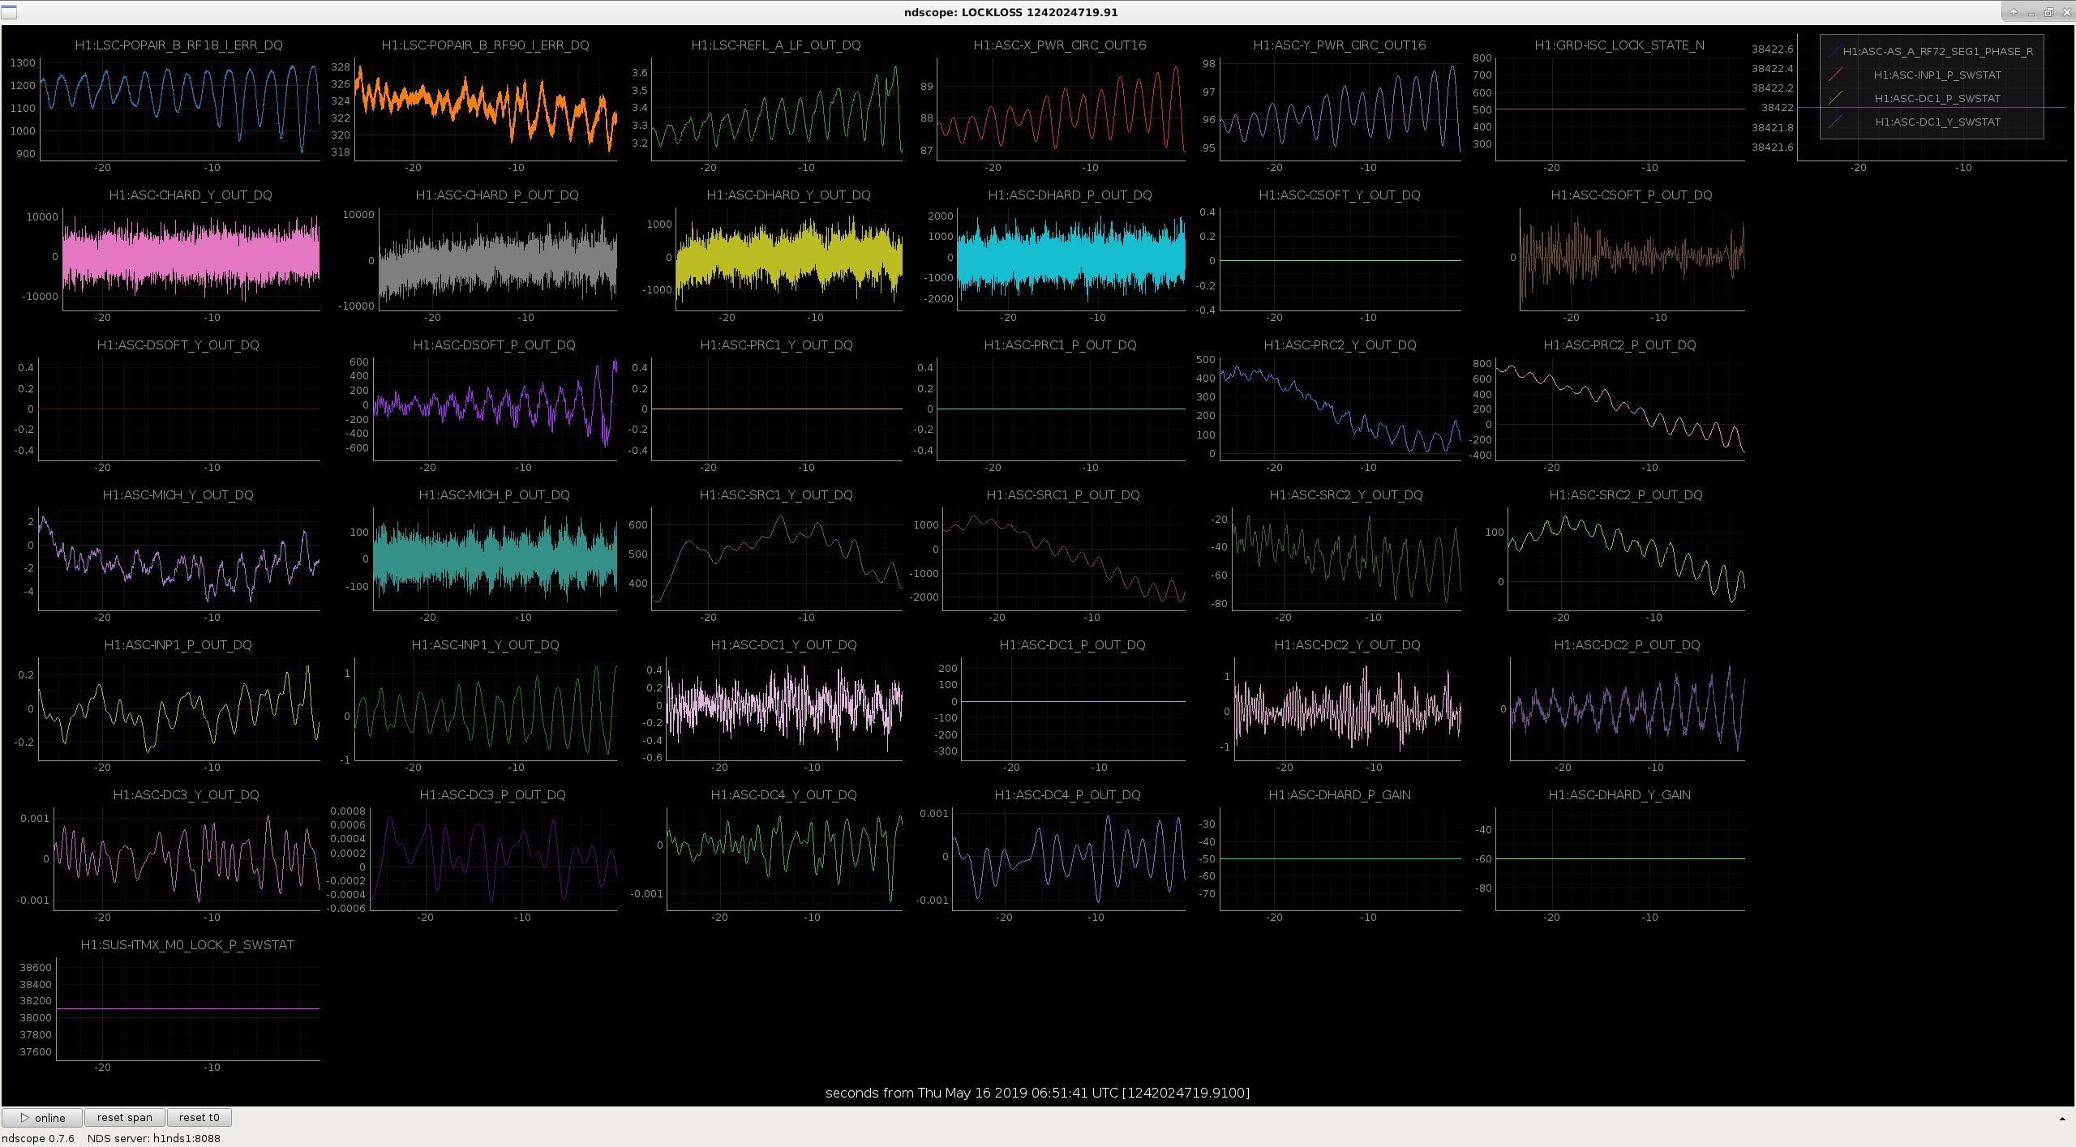This screenshot has height=1147, width=2076.
Task: Click the SUS-ITMX_M0_LOCK_P_SWSTAT plot area
Action: click(x=187, y=1009)
